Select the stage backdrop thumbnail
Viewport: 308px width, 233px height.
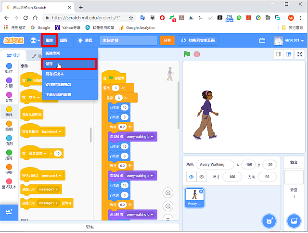[x=294, y=177]
